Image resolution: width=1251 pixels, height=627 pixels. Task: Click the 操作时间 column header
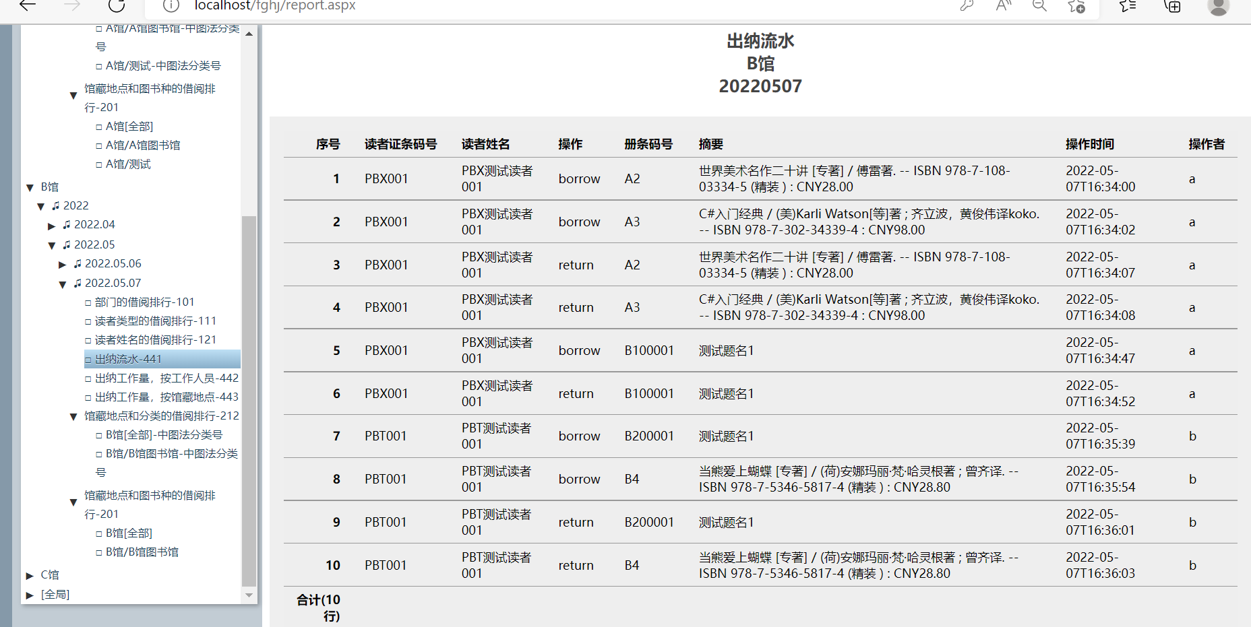coord(1089,144)
